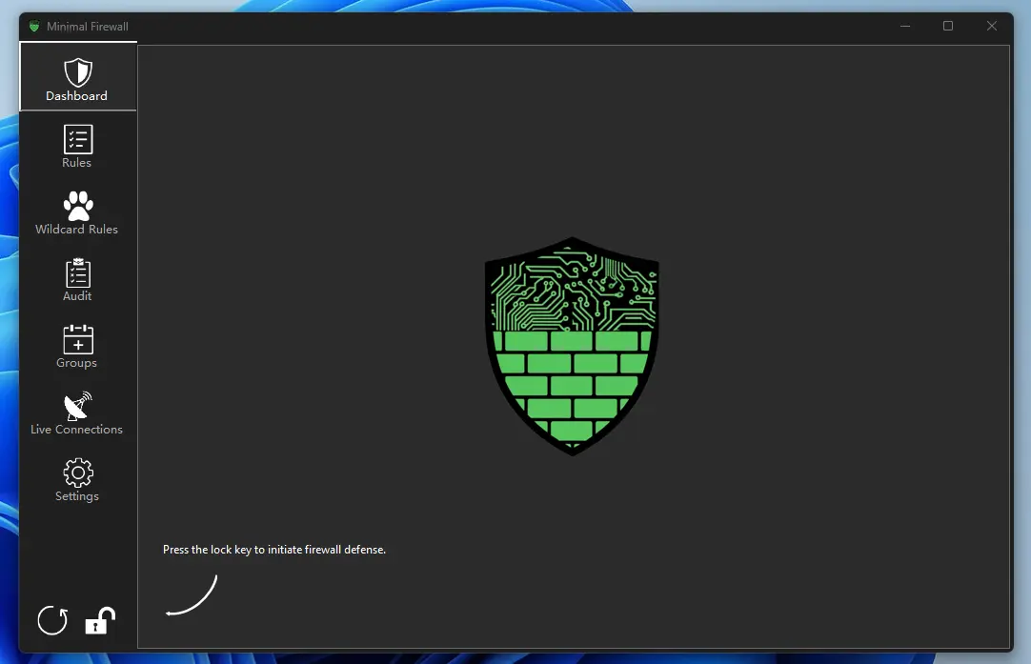Open Settings with the gear icon
The width and height of the screenshot is (1031, 664).
click(x=77, y=473)
